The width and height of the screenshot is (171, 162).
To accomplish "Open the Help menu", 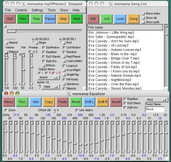I will (x=76, y=10).
